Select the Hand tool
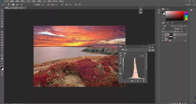Image resolution: width=196 pixels, height=104 pixels. (x=2, y=58)
